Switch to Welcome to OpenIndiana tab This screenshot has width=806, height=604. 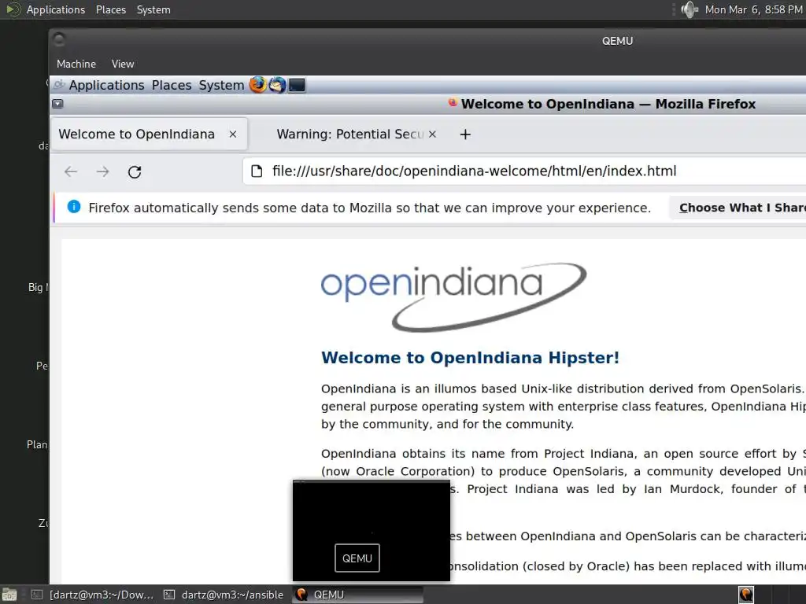149,134
